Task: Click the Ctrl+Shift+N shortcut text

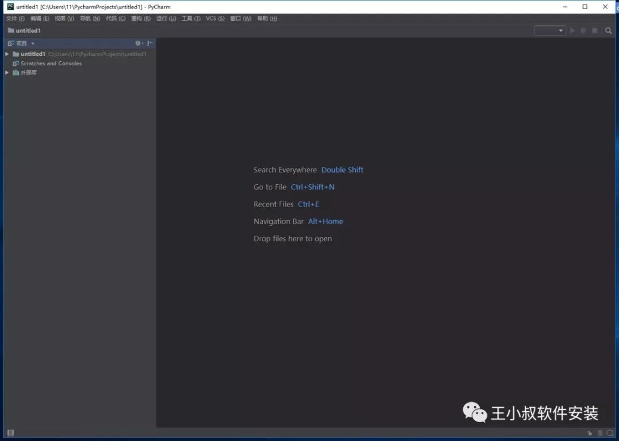Action: click(x=313, y=187)
